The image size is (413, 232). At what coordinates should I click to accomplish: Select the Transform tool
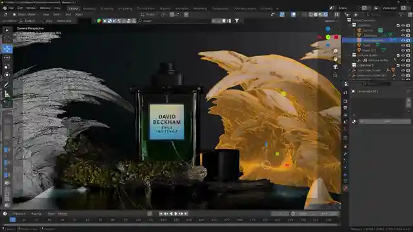(7, 75)
